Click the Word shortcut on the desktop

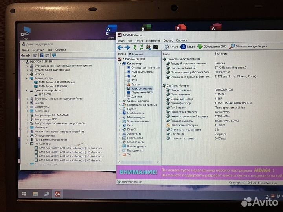pos(110,31)
